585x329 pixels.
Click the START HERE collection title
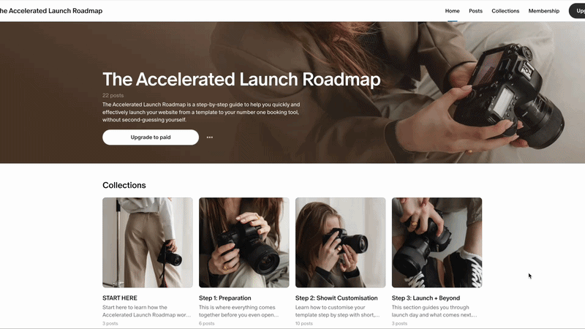click(120, 298)
